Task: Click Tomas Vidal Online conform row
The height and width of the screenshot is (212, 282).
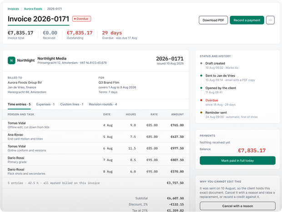Action: 96,148
